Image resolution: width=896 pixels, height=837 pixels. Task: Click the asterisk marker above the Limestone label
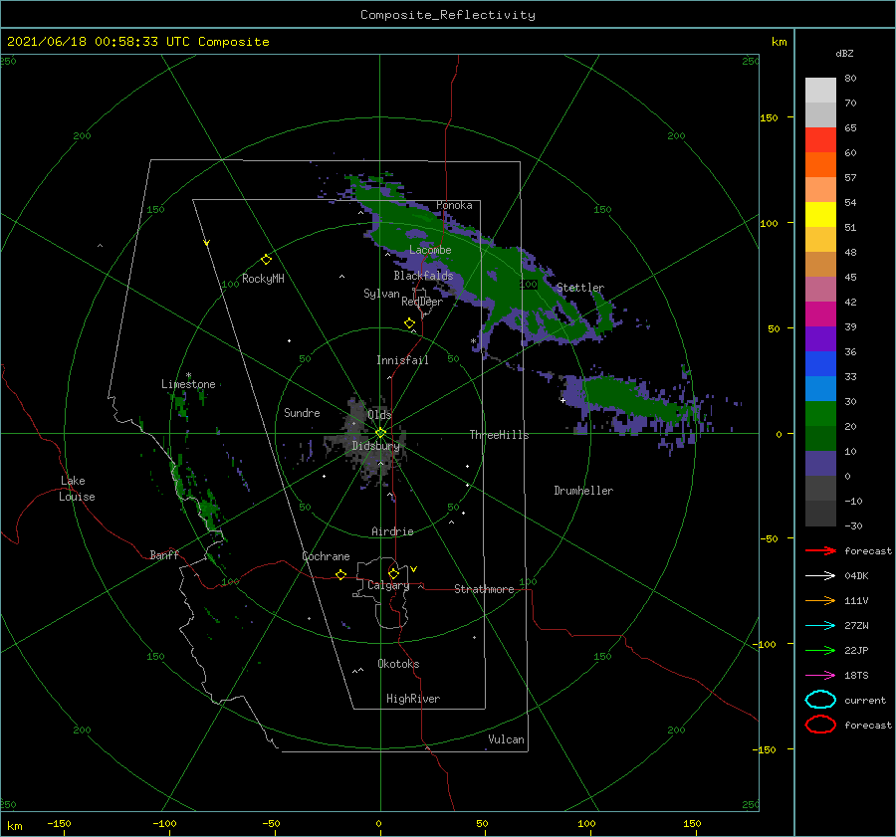[x=188, y=375]
